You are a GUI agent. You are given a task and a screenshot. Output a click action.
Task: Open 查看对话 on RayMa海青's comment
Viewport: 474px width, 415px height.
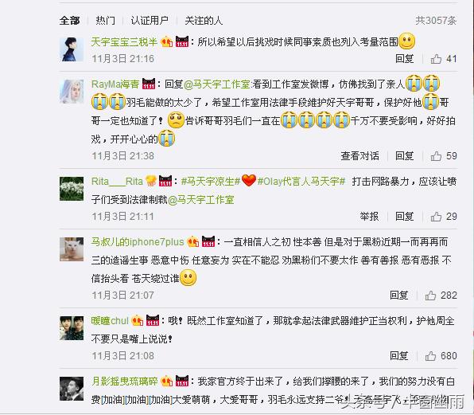[x=359, y=156]
